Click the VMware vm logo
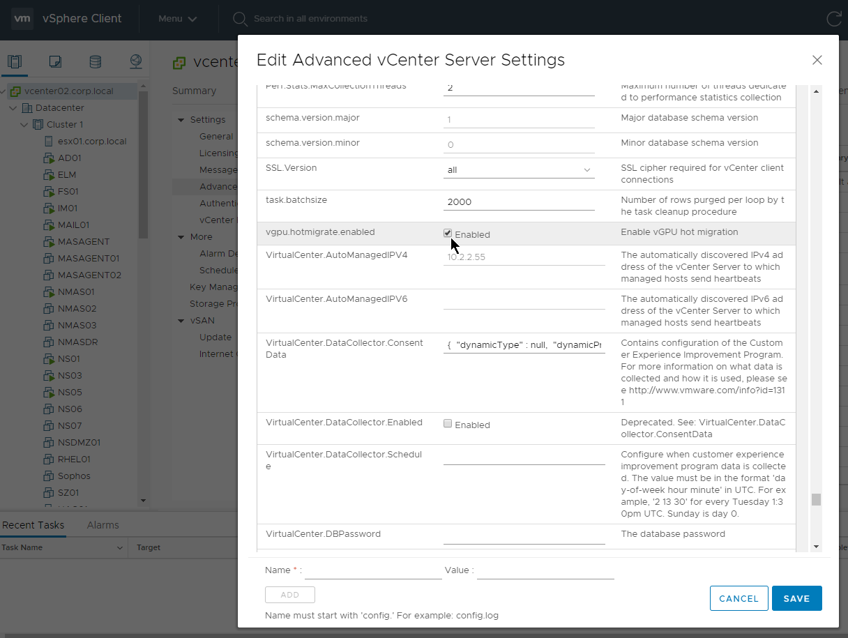This screenshot has height=638, width=848. (22, 19)
